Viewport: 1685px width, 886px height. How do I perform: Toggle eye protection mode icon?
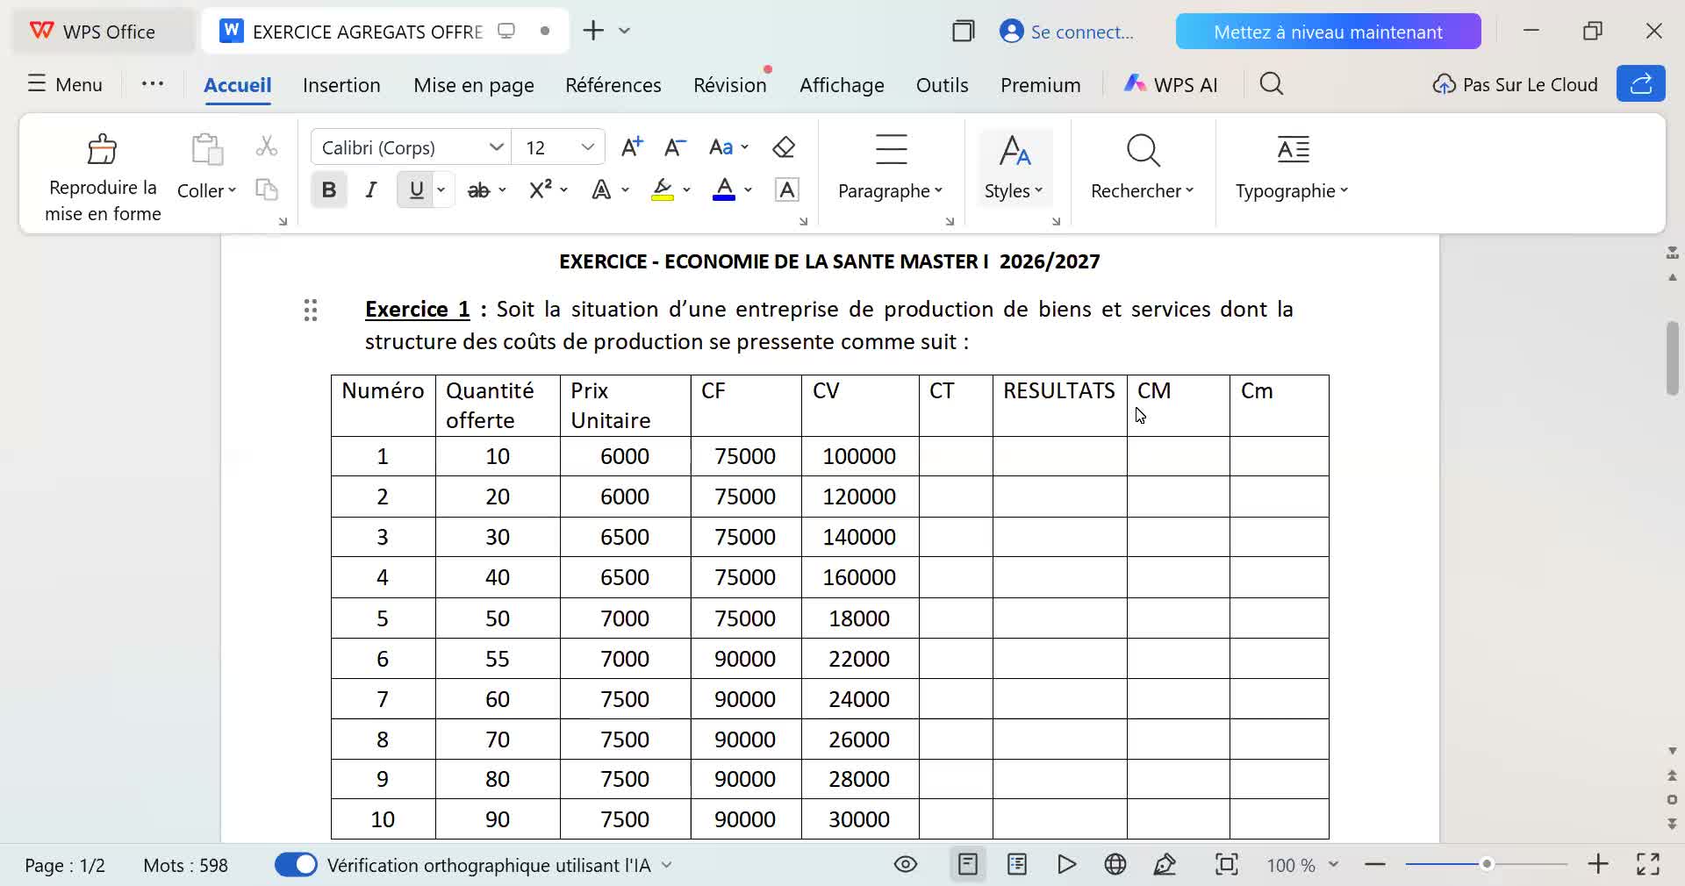pos(906,865)
